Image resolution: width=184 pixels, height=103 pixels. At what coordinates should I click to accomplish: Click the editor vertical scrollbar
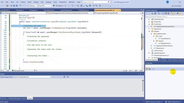[143, 41]
